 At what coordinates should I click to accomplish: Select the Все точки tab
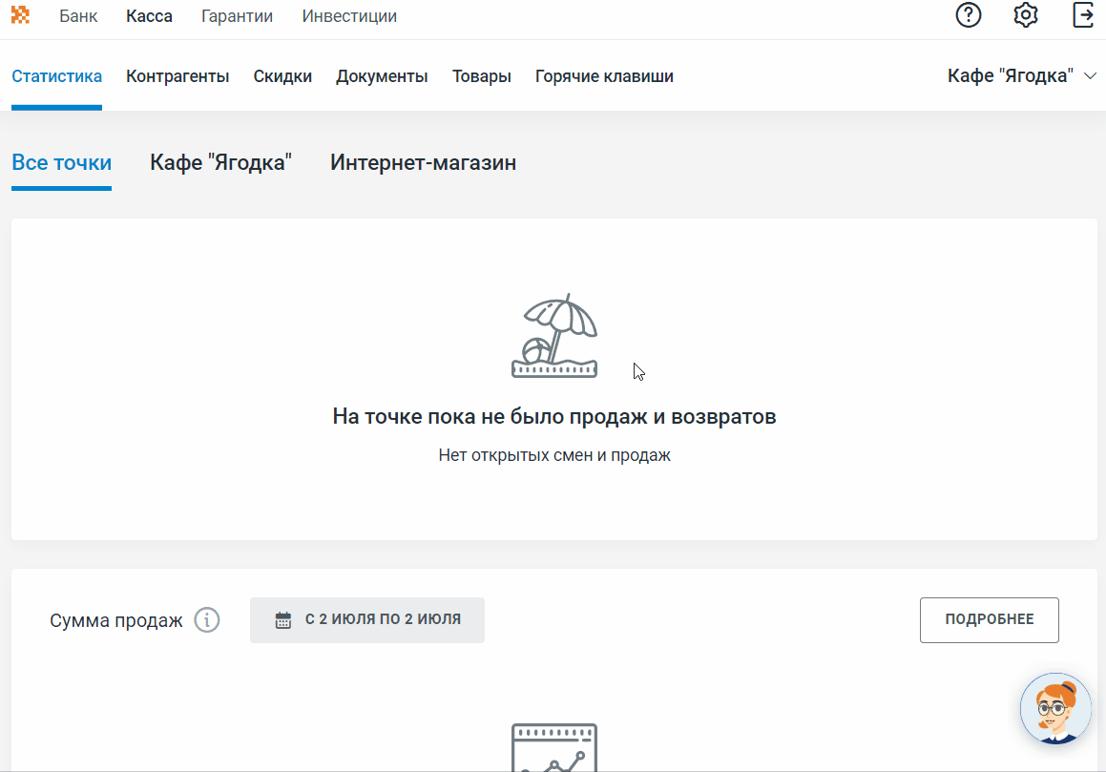61,163
